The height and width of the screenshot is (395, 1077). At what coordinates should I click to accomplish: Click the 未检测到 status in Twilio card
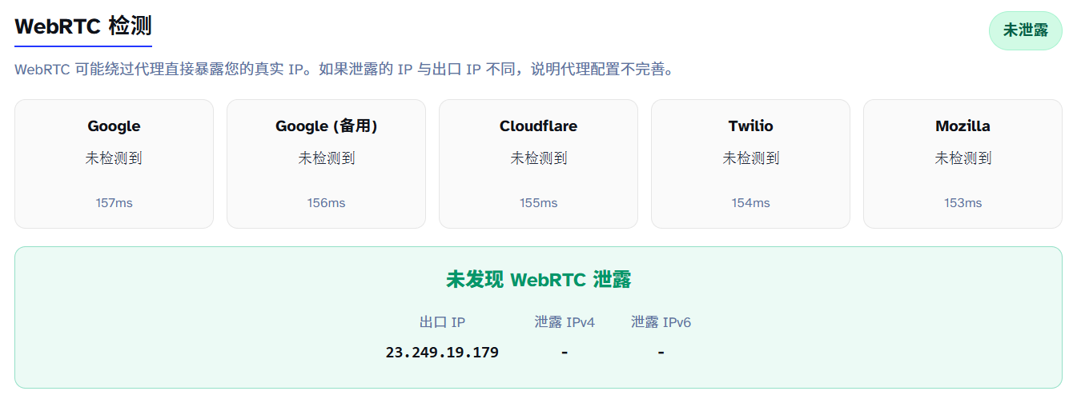tap(750, 158)
